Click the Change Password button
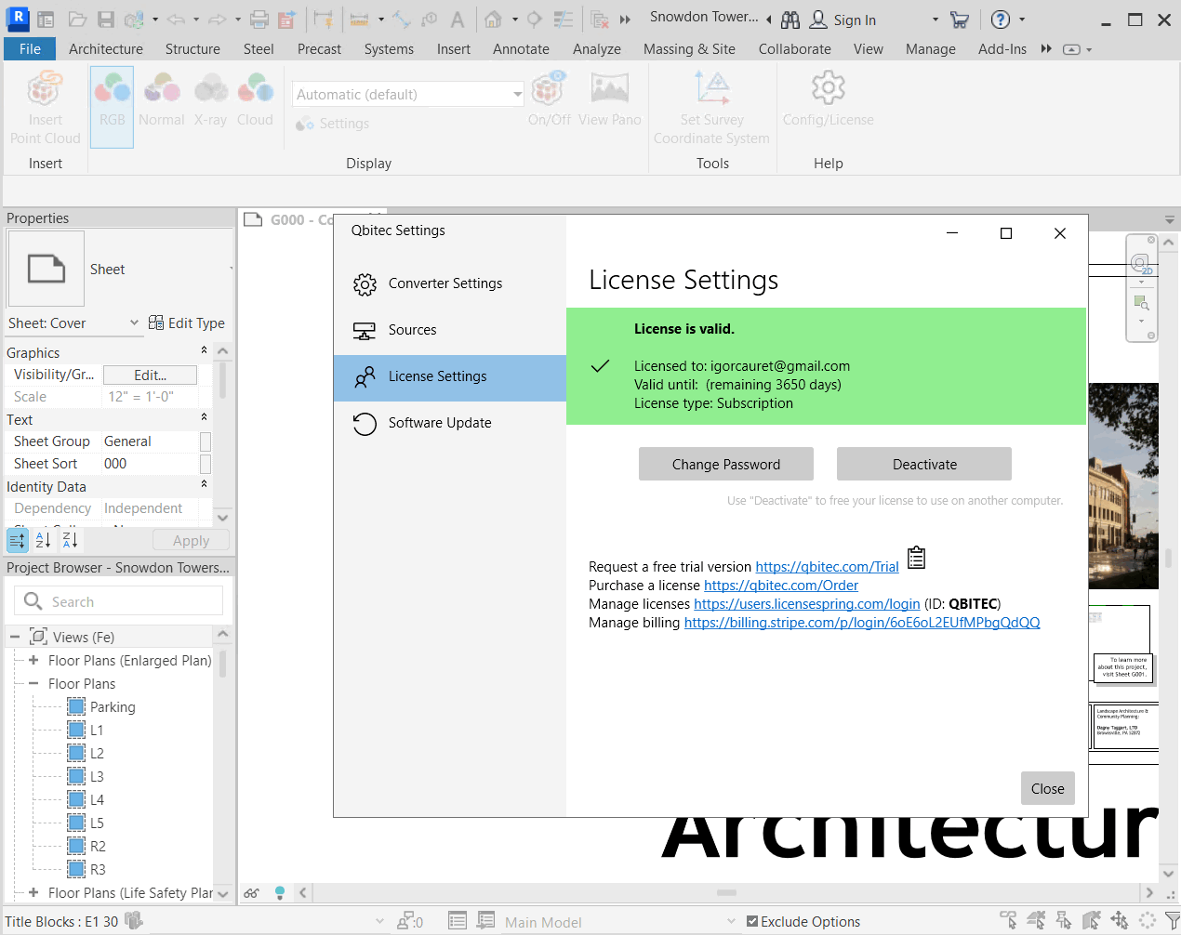 pos(726,464)
